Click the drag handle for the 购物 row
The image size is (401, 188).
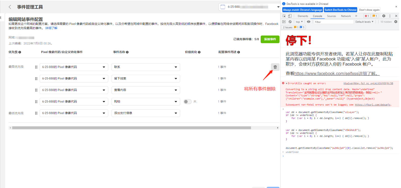pos(36,101)
